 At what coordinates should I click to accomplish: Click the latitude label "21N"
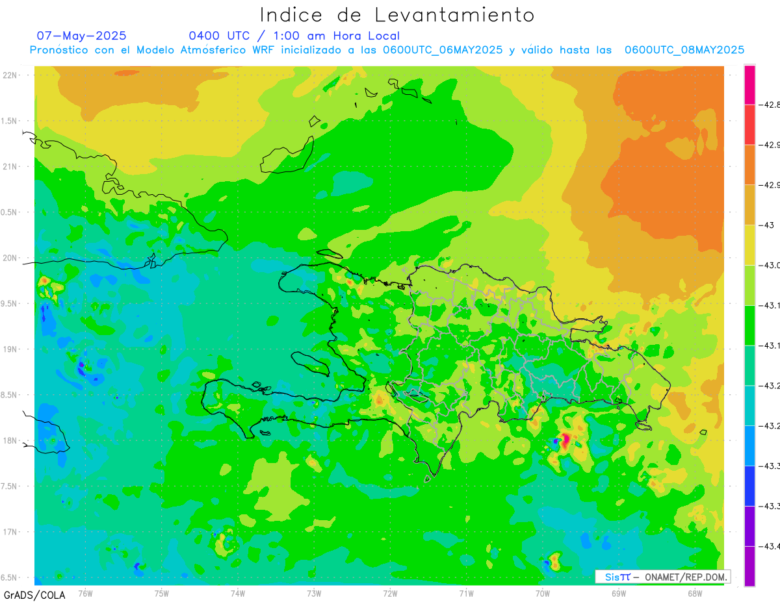point(10,167)
